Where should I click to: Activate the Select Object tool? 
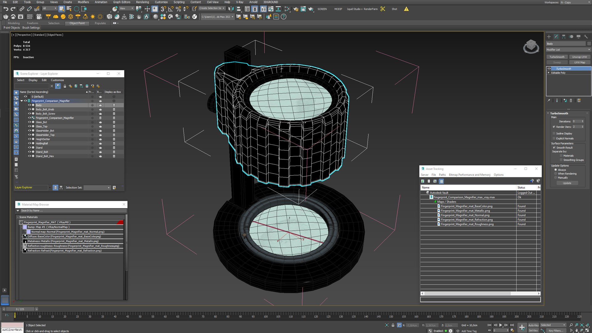pyautogui.click(x=62, y=9)
